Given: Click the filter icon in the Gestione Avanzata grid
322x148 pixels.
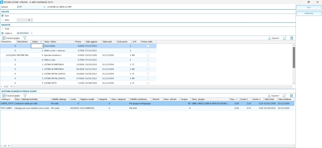Looking at the screenshot, I should tap(25, 96).
